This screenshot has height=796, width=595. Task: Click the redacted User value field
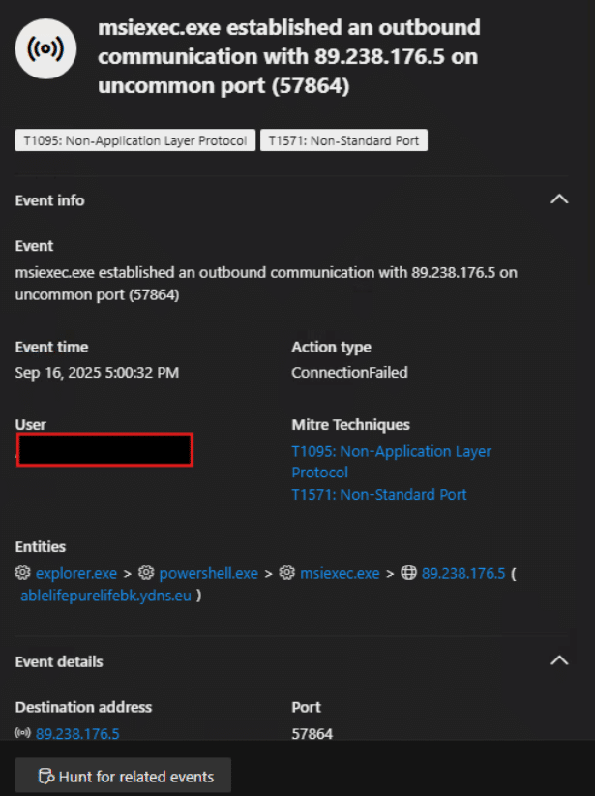click(104, 450)
